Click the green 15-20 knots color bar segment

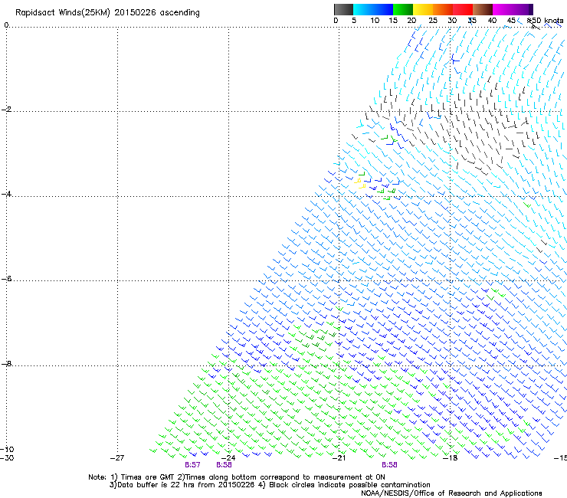tap(403, 9)
